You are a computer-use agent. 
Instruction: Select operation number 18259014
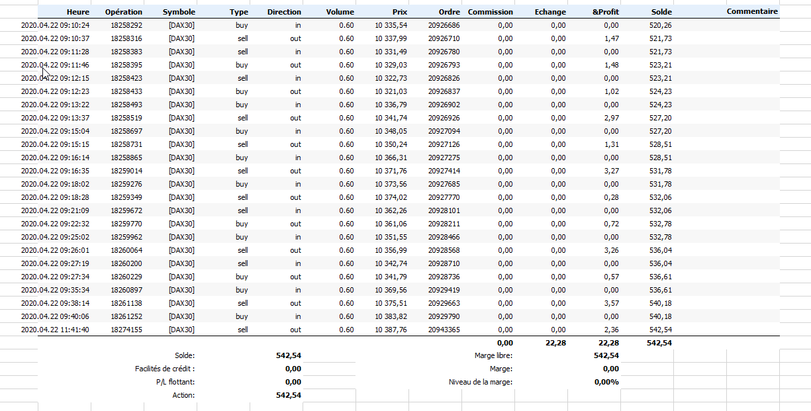[126, 171]
